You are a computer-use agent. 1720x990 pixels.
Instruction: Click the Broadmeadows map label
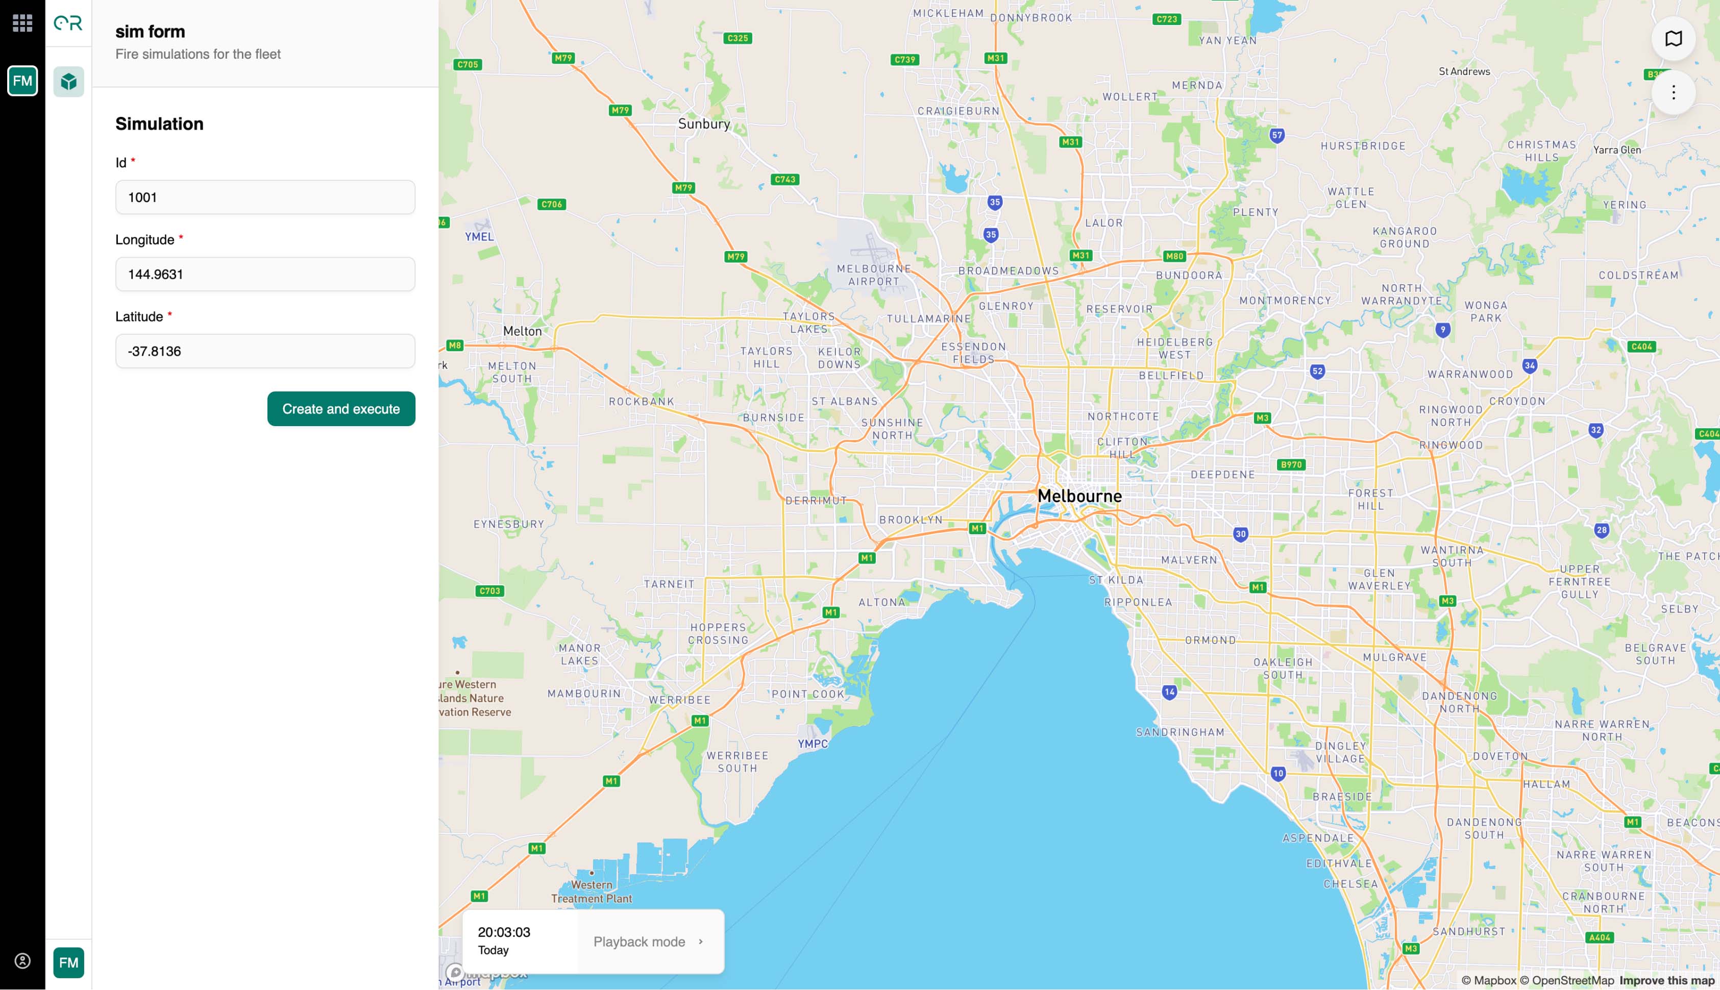(1008, 270)
